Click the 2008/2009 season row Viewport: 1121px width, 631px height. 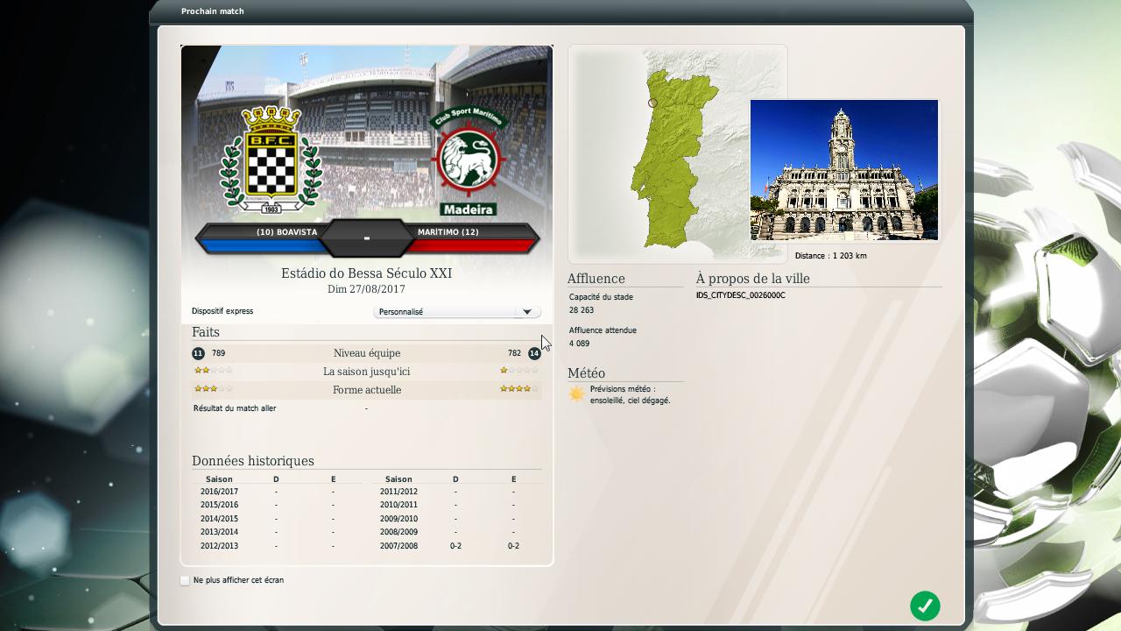(456, 532)
